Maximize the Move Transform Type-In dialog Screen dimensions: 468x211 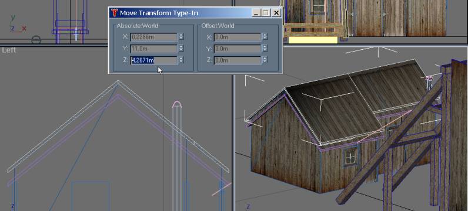tap(265, 13)
